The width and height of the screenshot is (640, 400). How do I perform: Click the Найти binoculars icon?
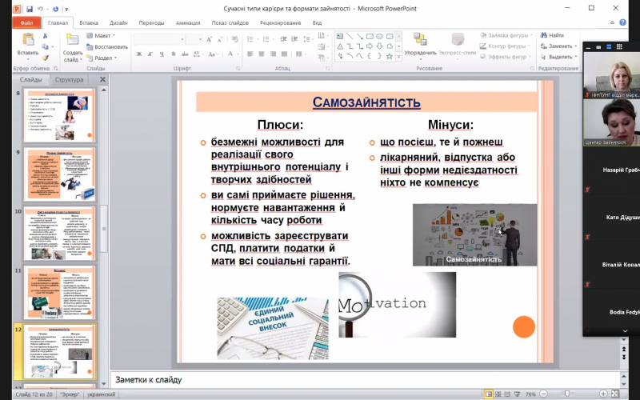pos(544,35)
